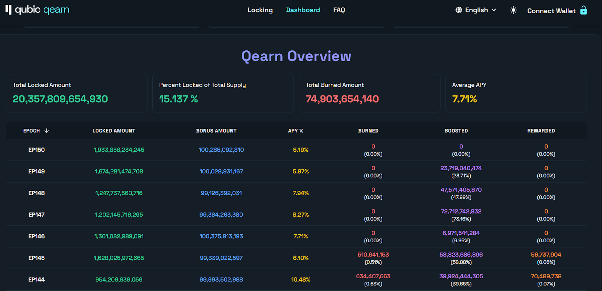Click the APY % column header
Viewport: 602px width, 291px height.
coord(296,131)
